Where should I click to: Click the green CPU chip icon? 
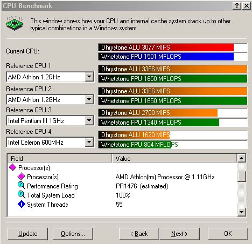click(x=15, y=23)
